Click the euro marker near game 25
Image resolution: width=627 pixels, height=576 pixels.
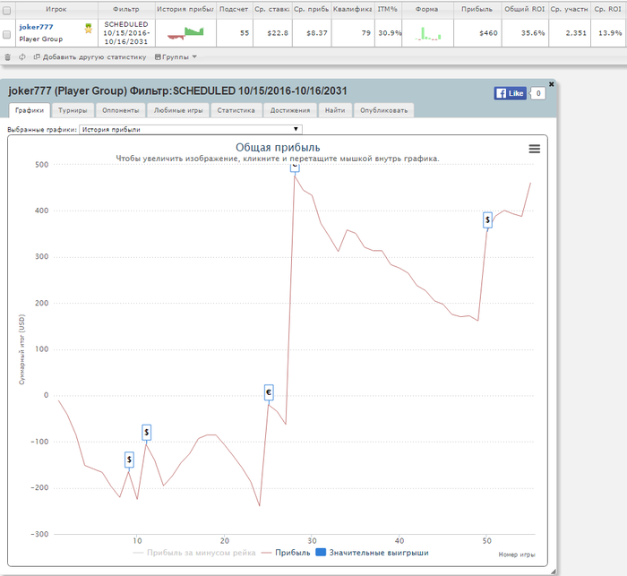(269, 392)
